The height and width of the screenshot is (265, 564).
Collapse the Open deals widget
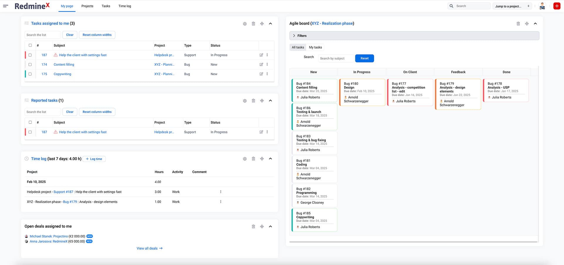click(x=270, y=227)
